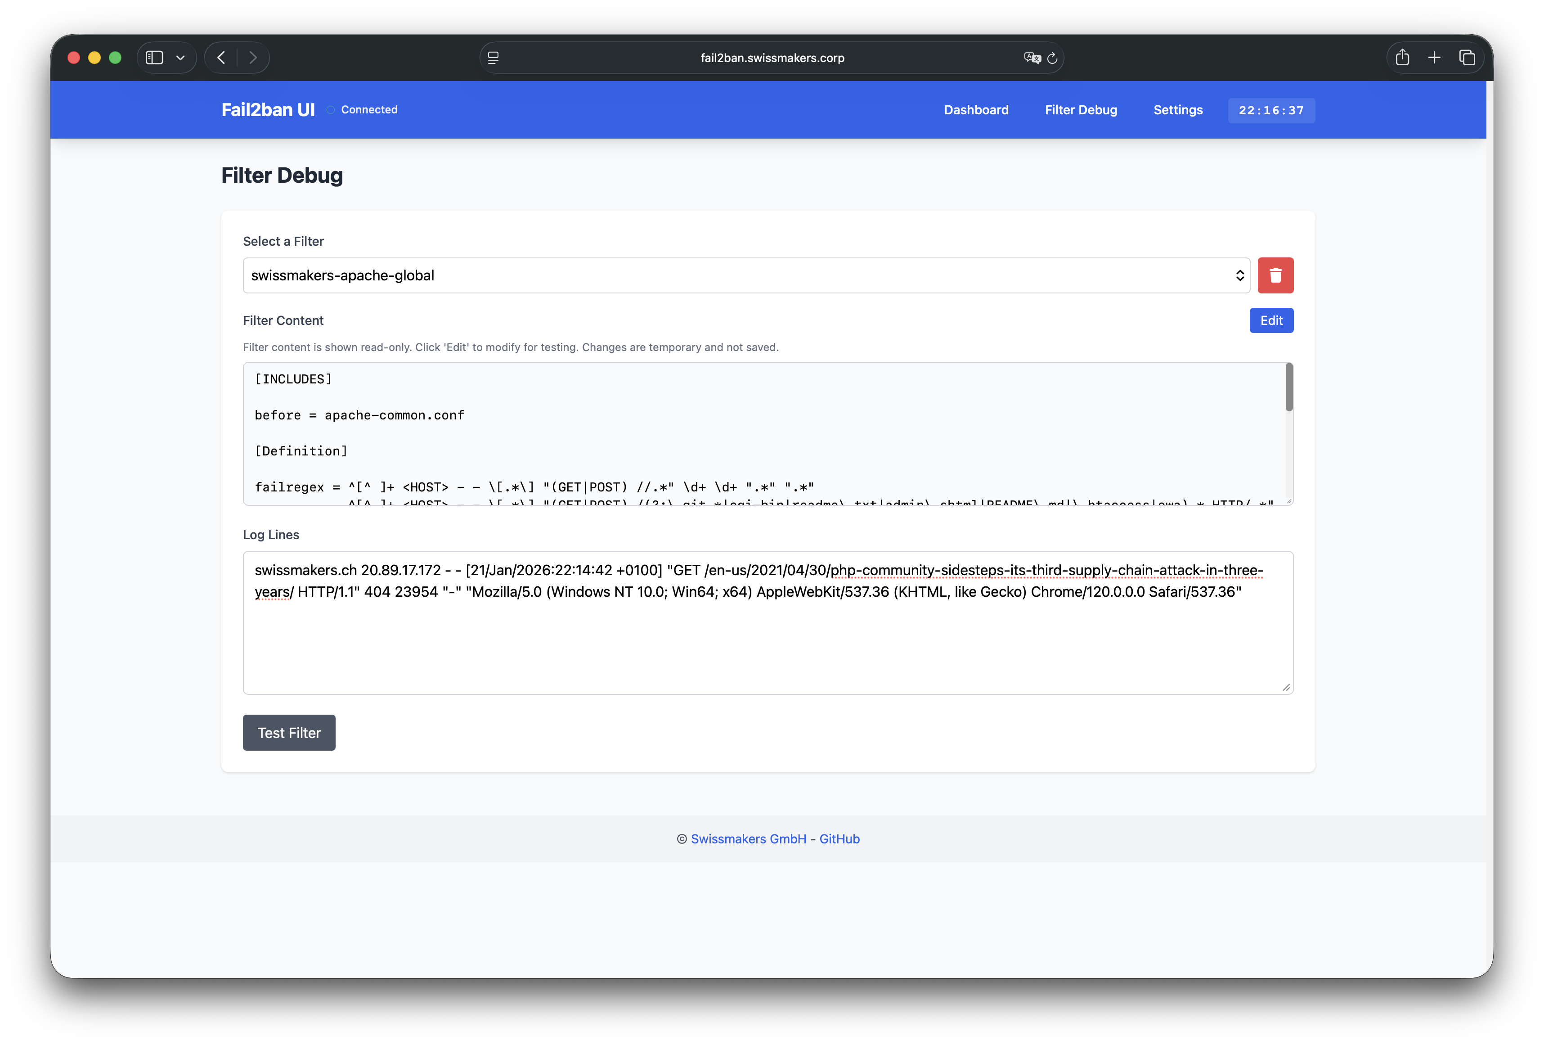Screen dimensions: 1544x1045
Task: Navigate back using the browser back arrow
Action: tap(221, 57)
